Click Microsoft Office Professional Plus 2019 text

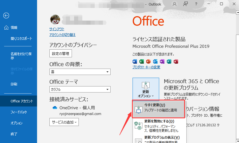(x=171, y=46)
